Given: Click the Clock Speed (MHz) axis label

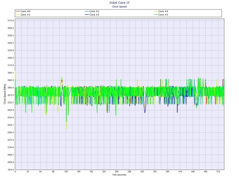Looking at the screenshot, I should 5,94.
